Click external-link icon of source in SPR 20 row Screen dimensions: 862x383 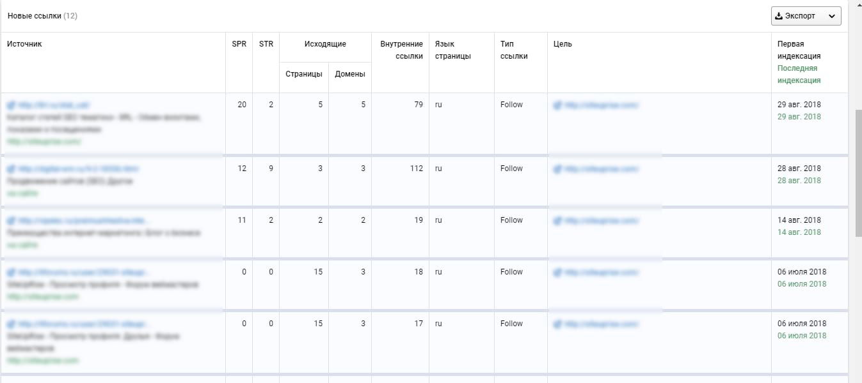(11, 105)
